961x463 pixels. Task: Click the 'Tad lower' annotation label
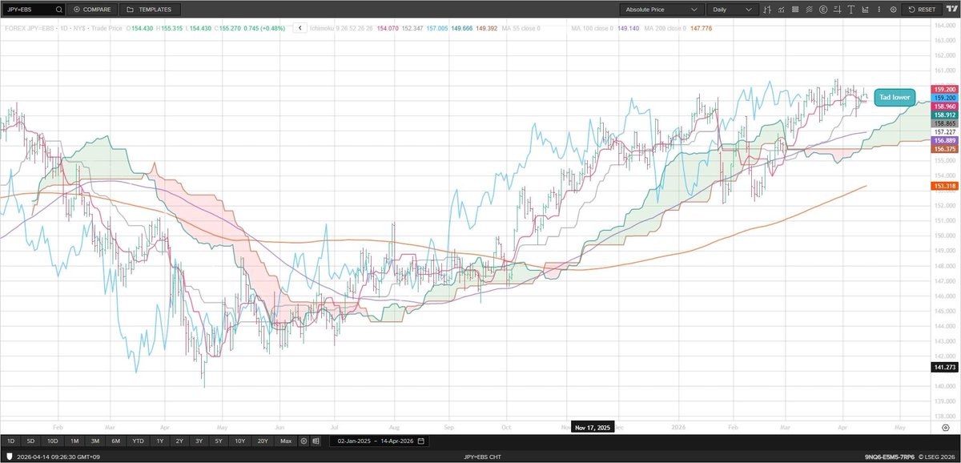(895, 97)
